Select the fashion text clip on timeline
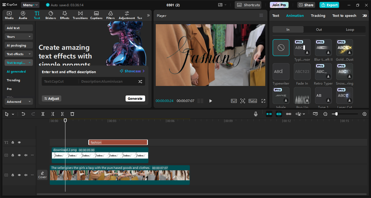 (x=118, y=142)
